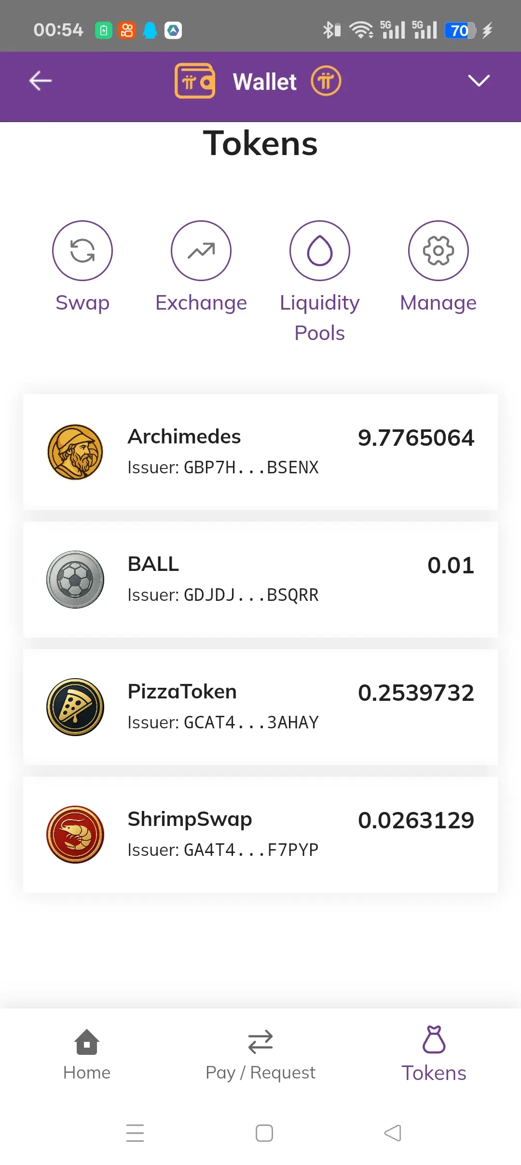Viewport: 521px width, 1165px height.
Task: Open the Manage gear icon
Action: coord(439,251)
